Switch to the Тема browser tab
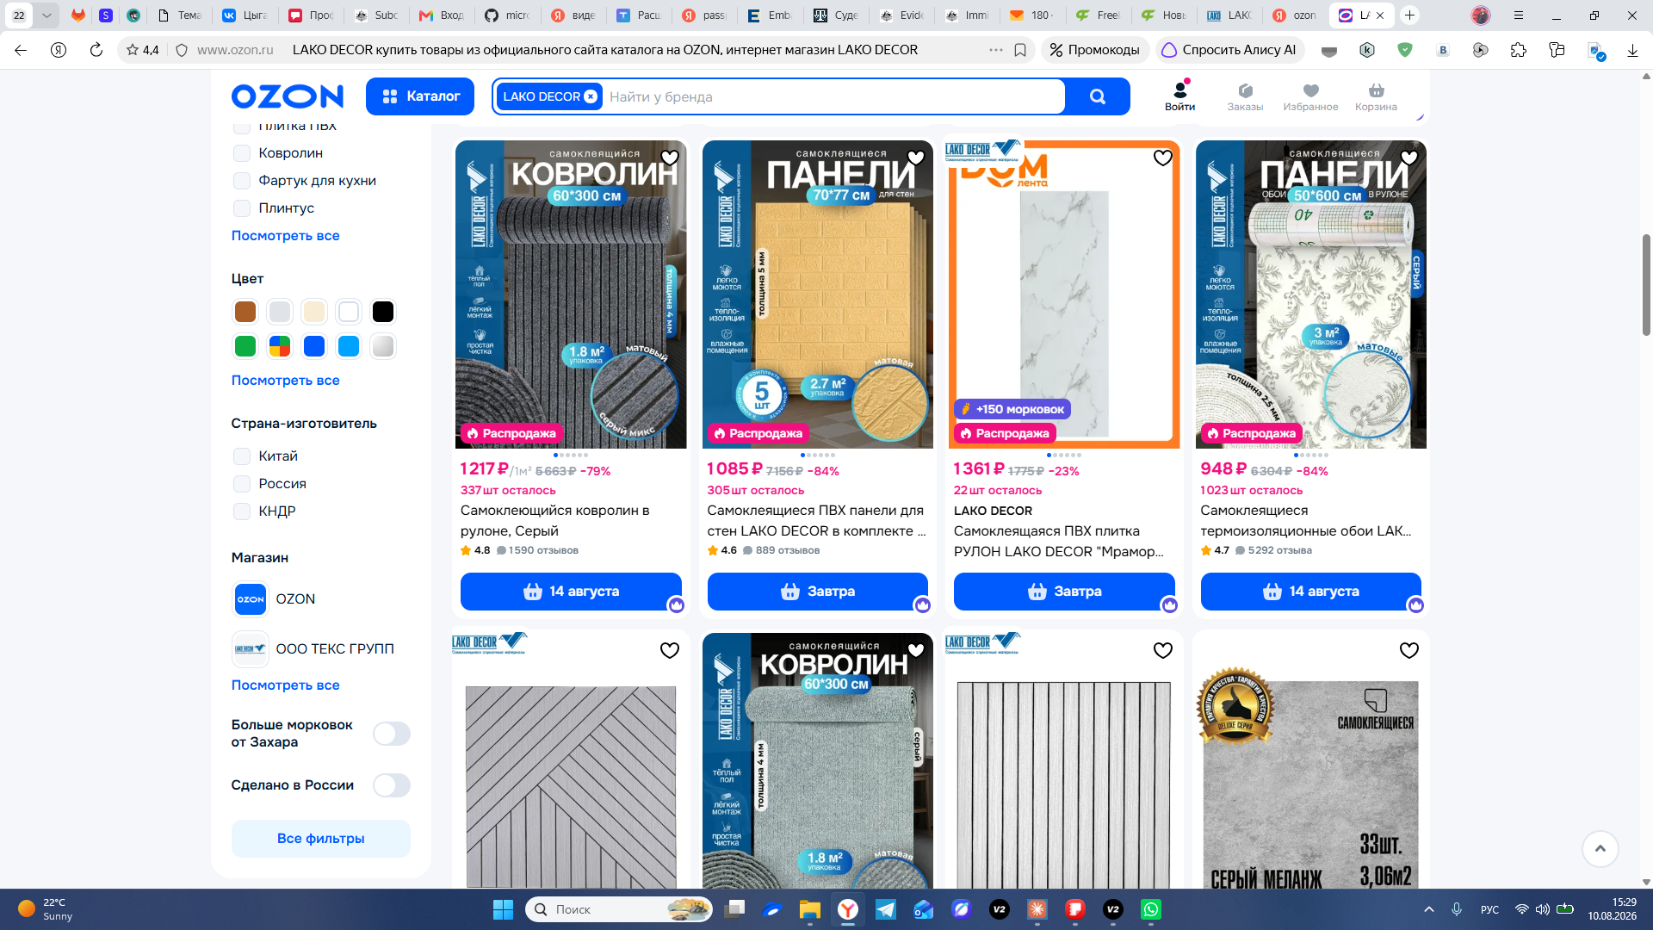The width and height of the screenshot is (1653, 930). tap(180, 15)
